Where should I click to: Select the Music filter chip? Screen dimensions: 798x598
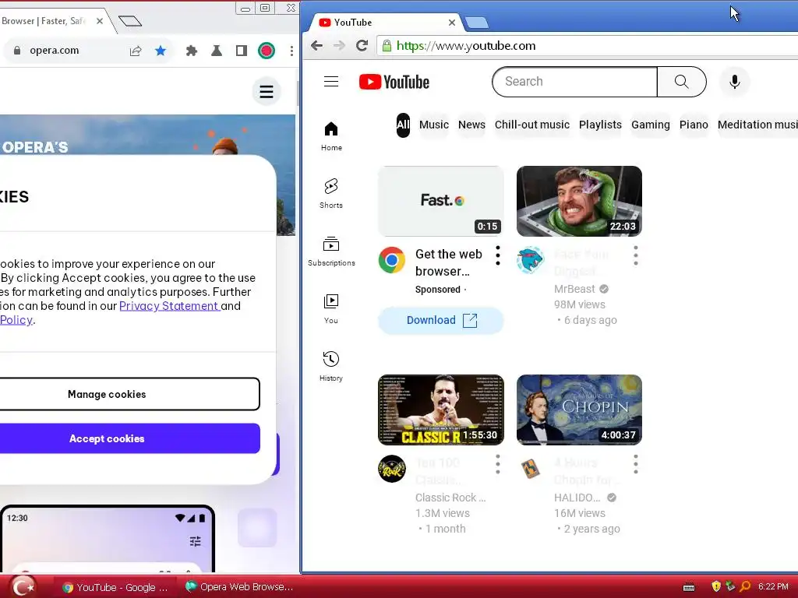(x=433, y=125)
